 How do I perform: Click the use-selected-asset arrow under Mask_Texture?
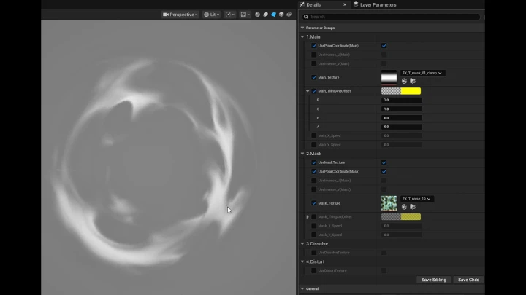click(404, 206)
